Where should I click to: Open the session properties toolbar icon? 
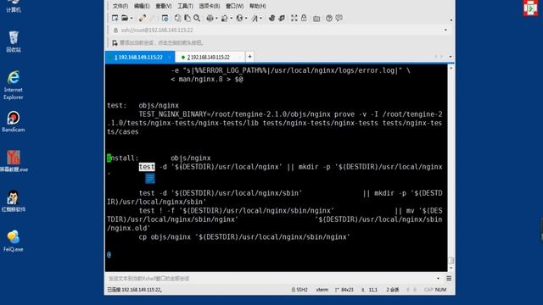pyautogui.click(x=165, y=18)
